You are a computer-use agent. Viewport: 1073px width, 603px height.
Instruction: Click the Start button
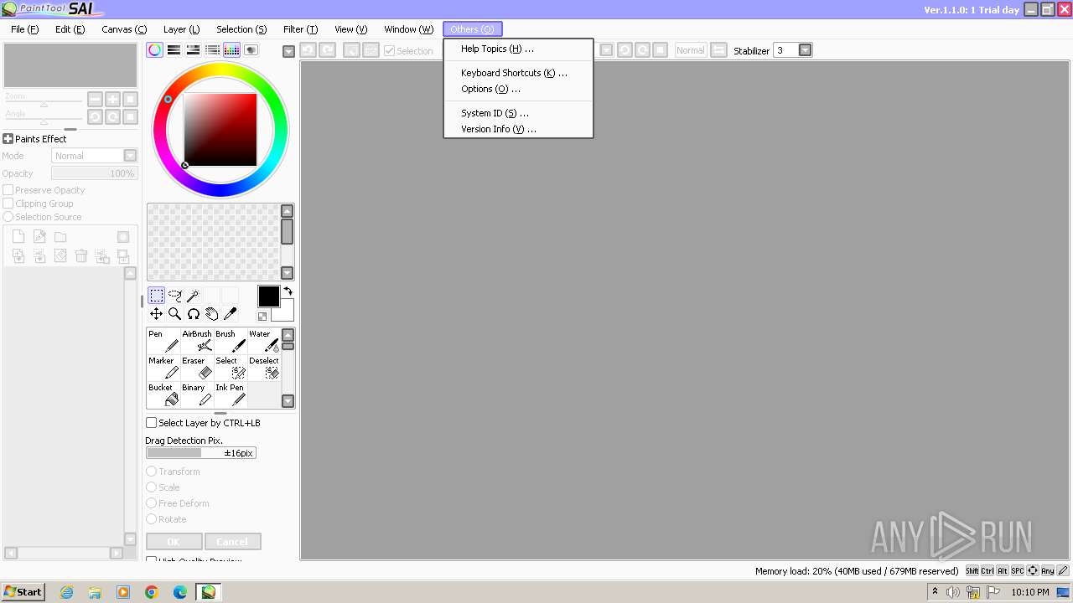coord(23,592)
